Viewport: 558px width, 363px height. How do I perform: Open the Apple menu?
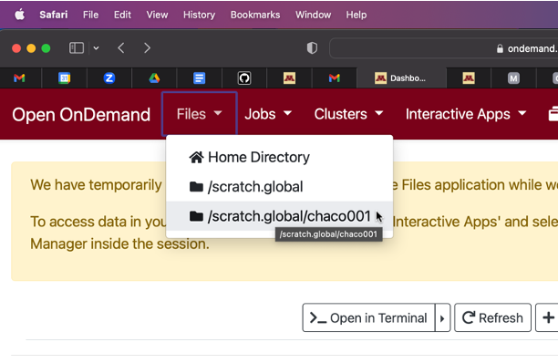coord(19,15)
